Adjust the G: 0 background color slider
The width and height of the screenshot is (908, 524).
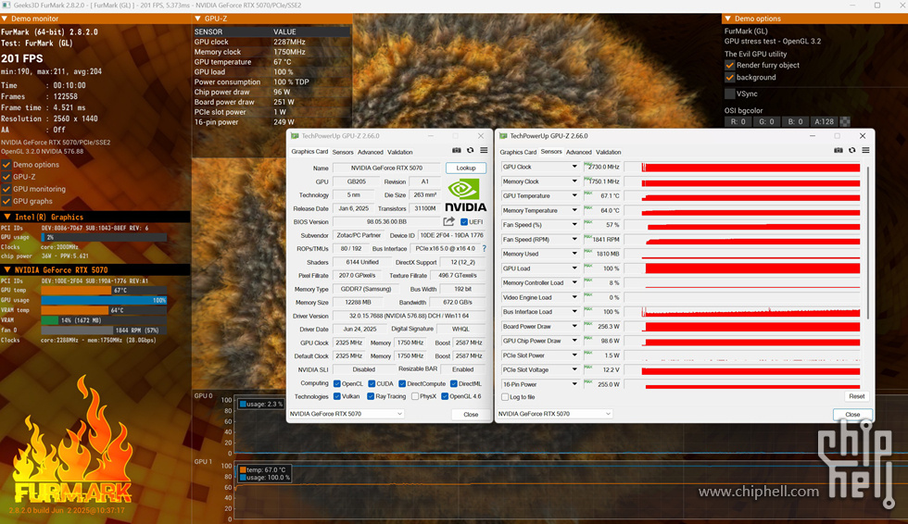(767, 121)
